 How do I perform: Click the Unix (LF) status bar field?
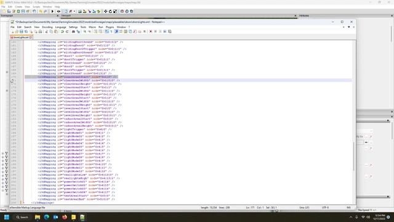coord(304,208)
